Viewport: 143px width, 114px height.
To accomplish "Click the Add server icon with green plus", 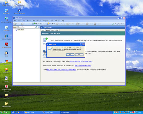I will pos(46,40).
